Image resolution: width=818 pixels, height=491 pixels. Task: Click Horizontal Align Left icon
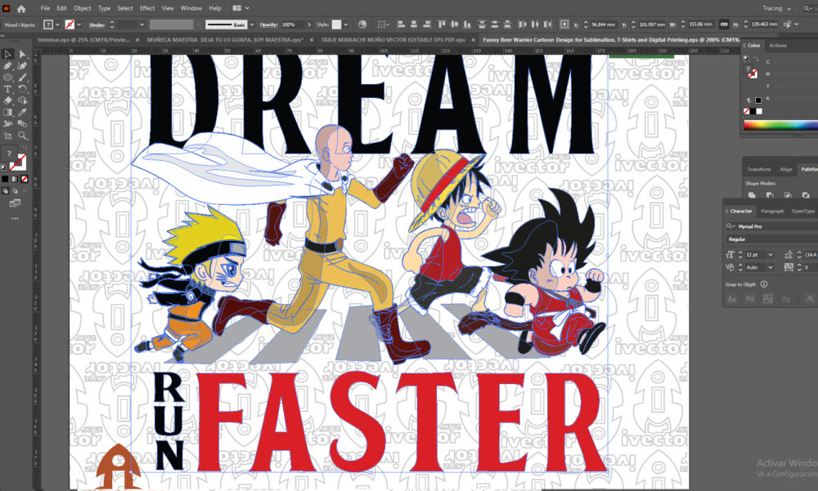coord(401,25)
